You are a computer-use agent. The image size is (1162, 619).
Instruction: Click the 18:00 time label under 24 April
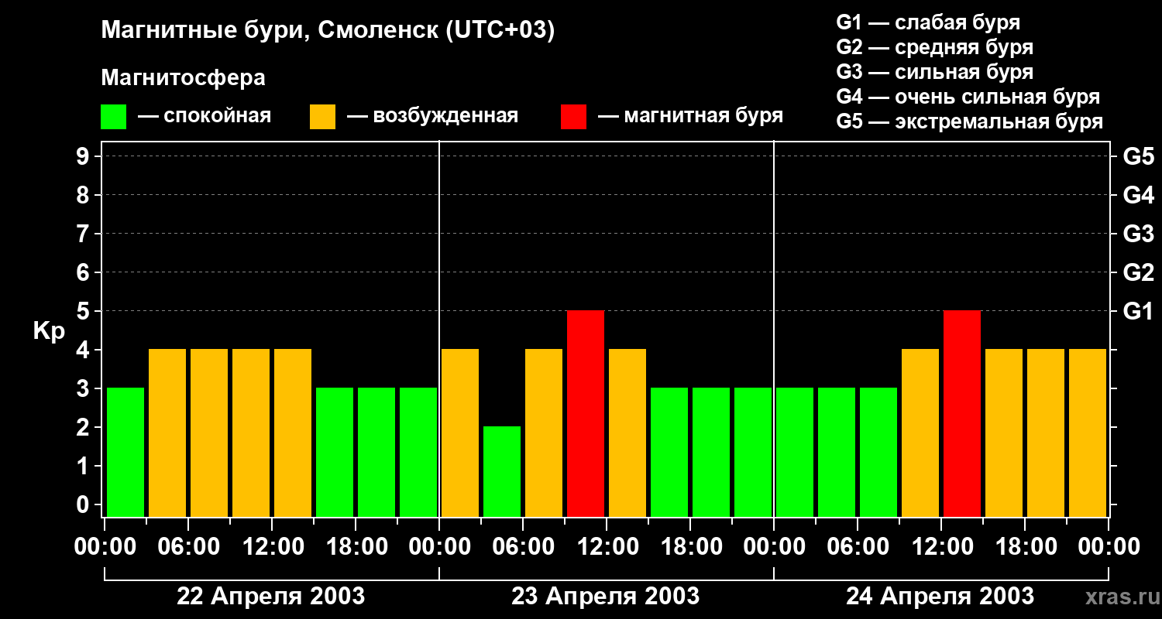[1025, 547]
